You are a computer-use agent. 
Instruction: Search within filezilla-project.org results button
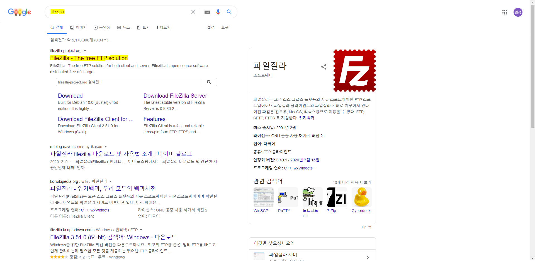[209, 82]
